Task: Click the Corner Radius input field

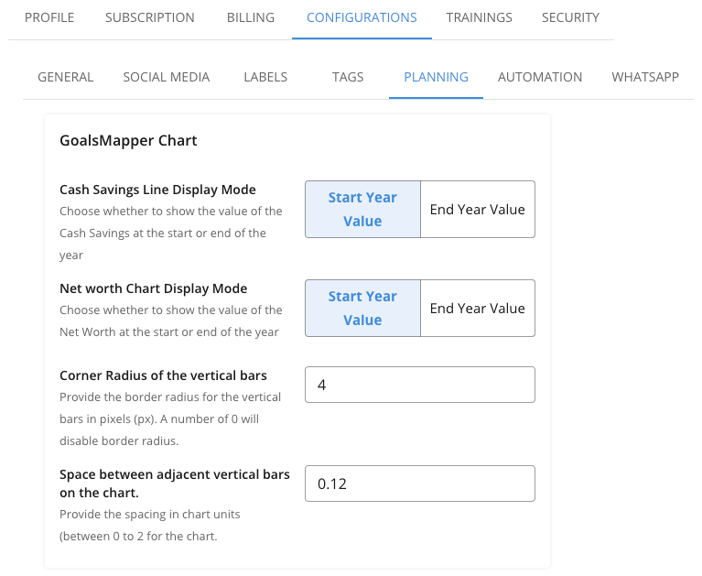Action: coord(419,385)
